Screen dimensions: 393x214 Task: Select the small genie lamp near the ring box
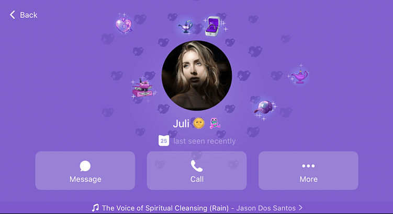point(185,27)
